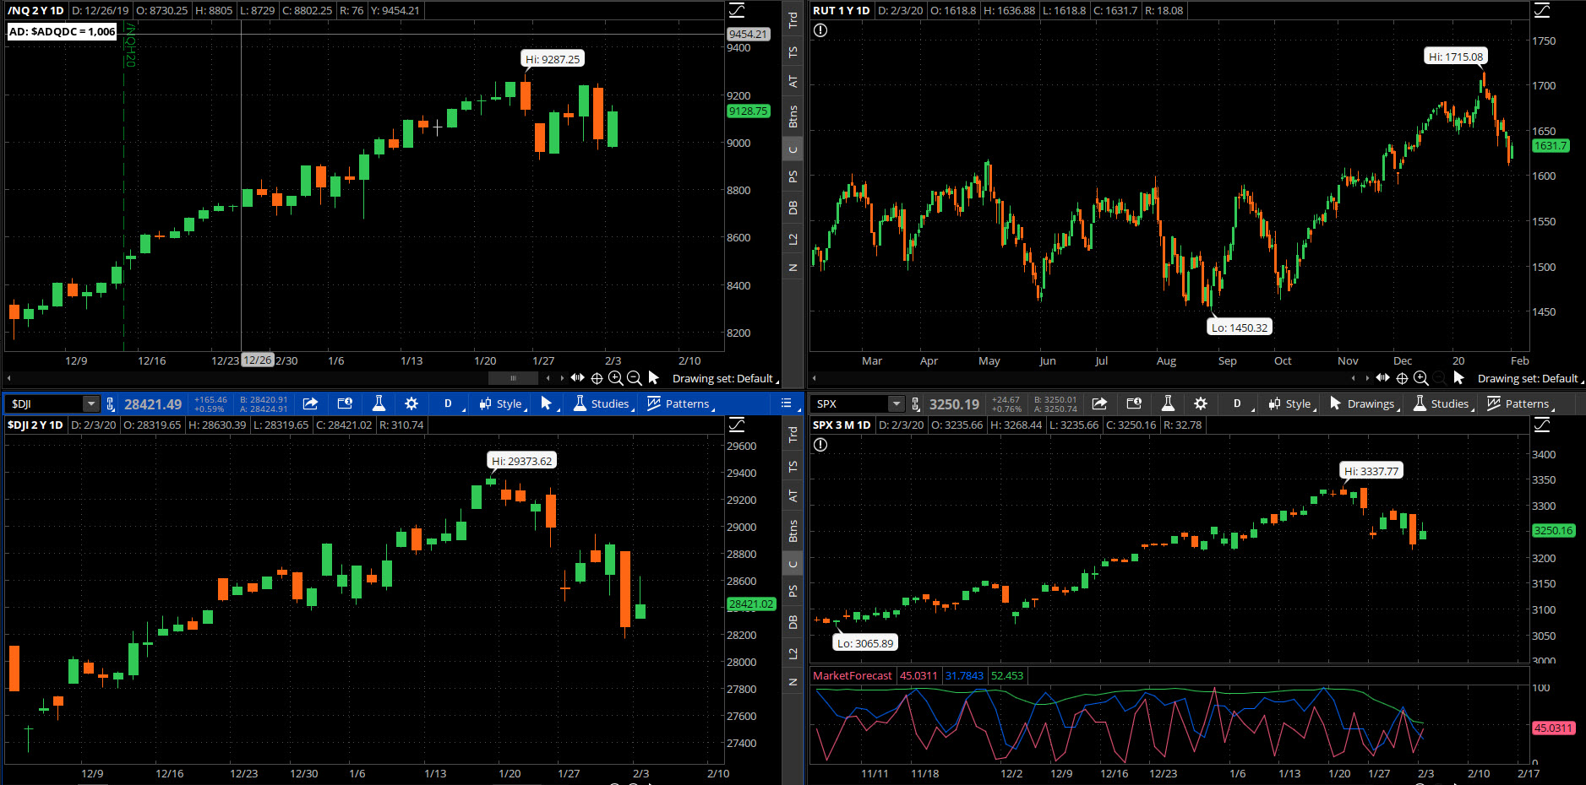Click link chain icon beside $DJI symbol box
Image resolution: width=1586 pixels, height=785 pixels.
[111, 404]
